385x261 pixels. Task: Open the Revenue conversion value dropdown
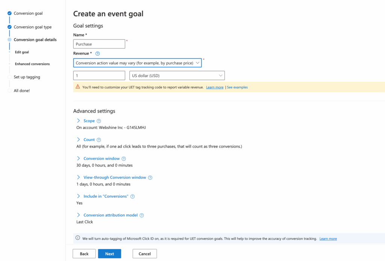click(137, 63)
